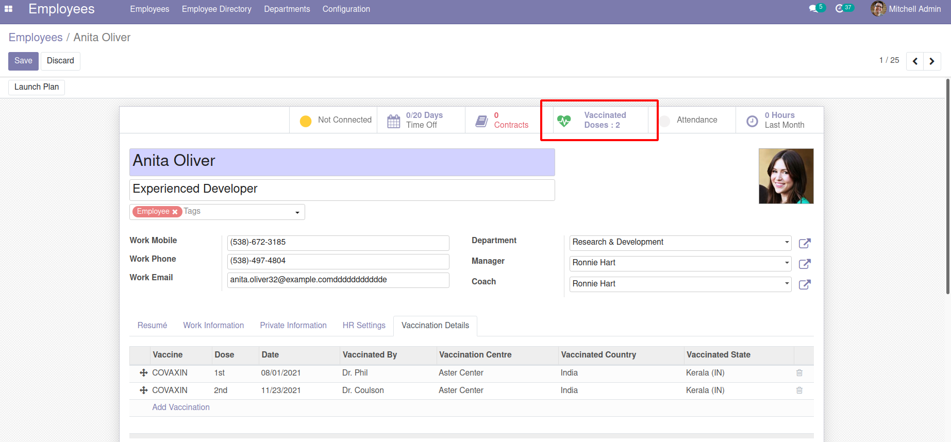Click the Work Mobile input field
The width and height of the screenshot is (951, 442).
338,243
